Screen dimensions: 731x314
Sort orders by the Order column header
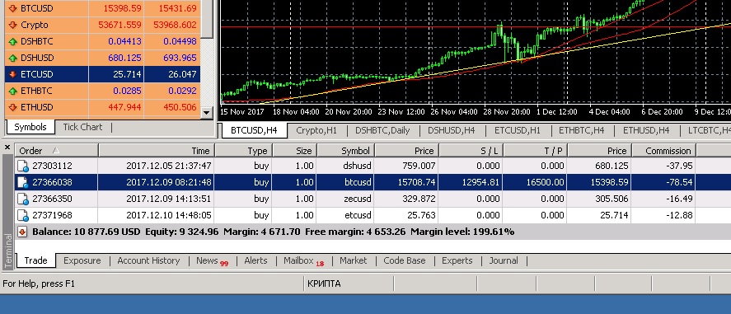tap(57, 151)
